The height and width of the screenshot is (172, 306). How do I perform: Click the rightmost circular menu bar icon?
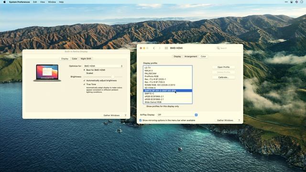302,2
